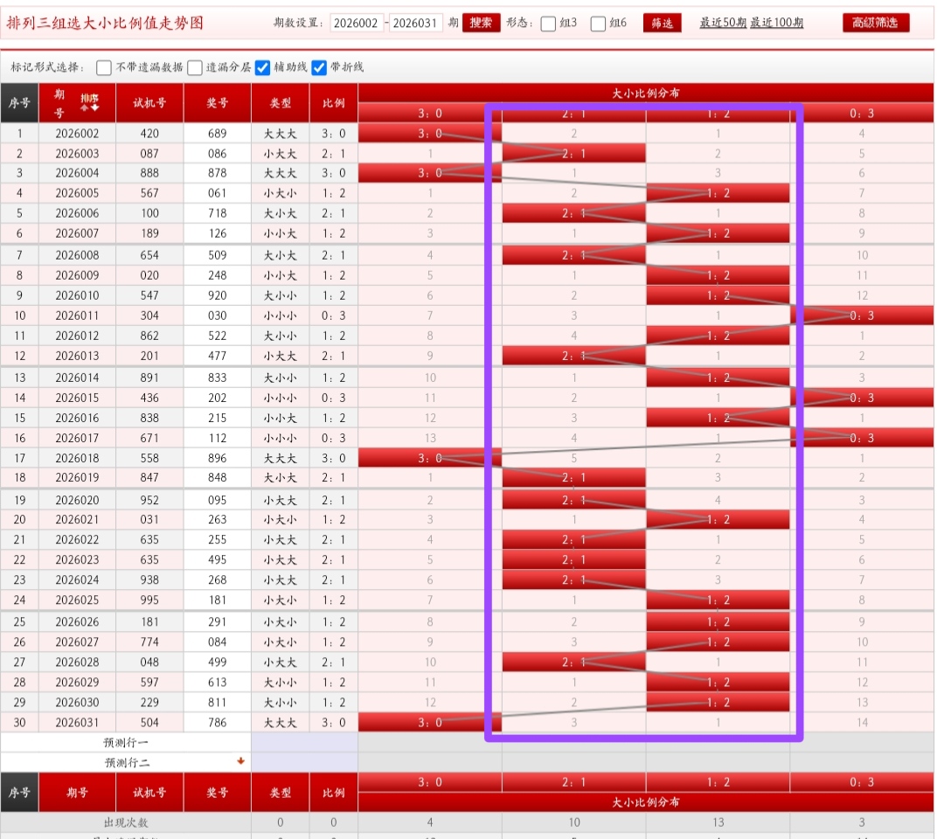Viewport: 944px width, 839px height.
Task: Focus the start period field 2026002
Action: (x=357, y=23)
